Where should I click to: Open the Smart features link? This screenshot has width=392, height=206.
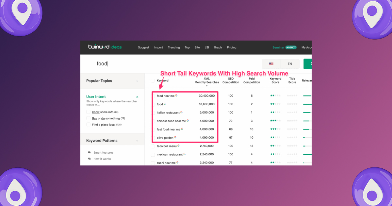coord(104,153)
